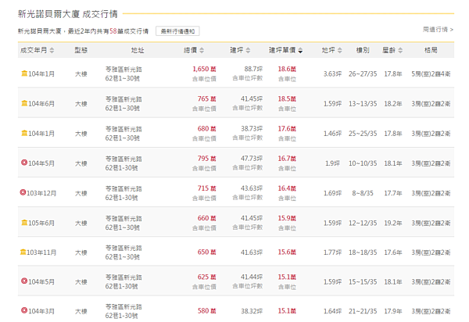Click the 41.63坪 floor area value

pyautogui.click(x=252, y=252)
